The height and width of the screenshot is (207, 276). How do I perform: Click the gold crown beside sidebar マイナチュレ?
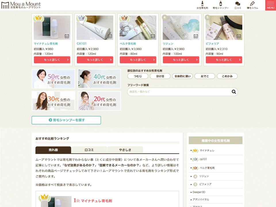click(x=195, y=151)
